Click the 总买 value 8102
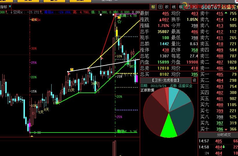 point(164,74)
